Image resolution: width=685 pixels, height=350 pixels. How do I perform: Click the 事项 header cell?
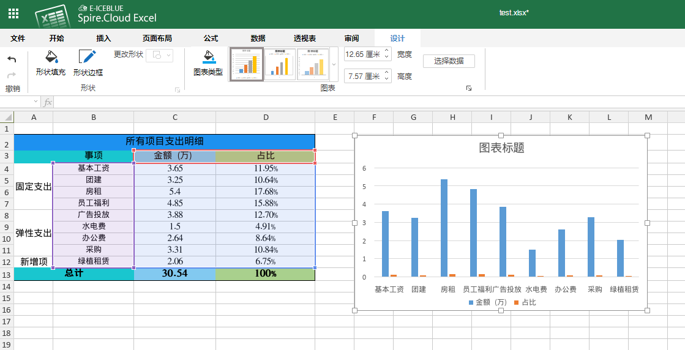pos(94,156)
